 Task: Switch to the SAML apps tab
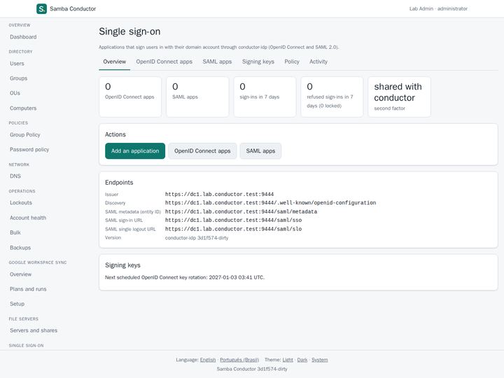[217, 62]
